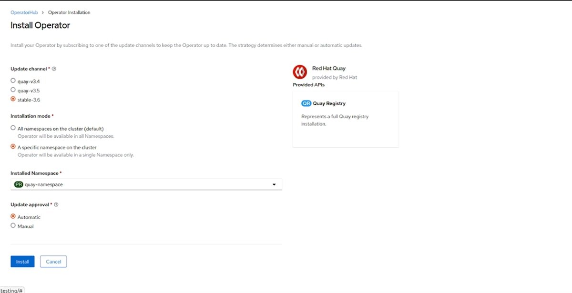The width and height of the screenshot is (572, 293).
Task: Click the Red Hat Quay operator logo
Action: 299,71
